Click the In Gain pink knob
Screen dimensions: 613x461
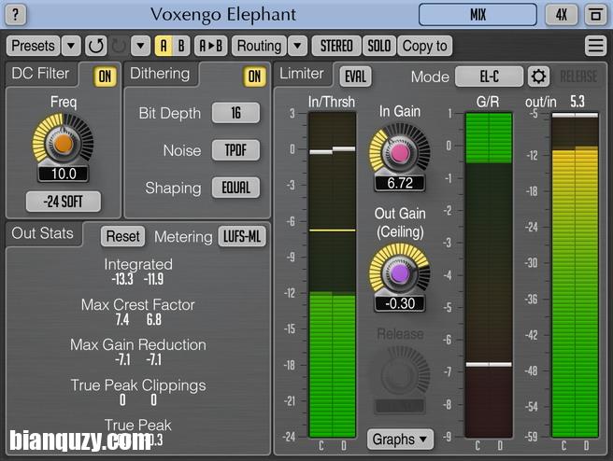(399, 153)
